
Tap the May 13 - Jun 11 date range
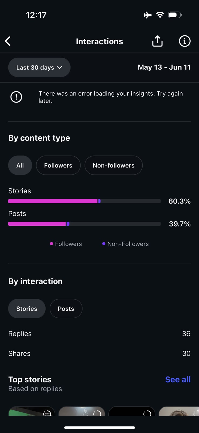coord(164,67)
